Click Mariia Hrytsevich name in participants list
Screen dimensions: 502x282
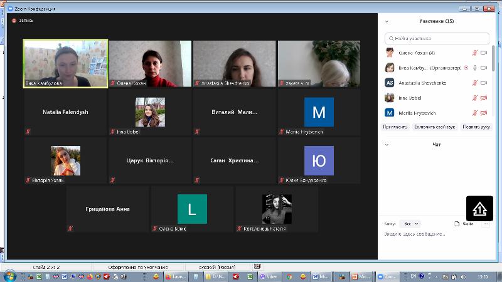click(x=417, y=113)
